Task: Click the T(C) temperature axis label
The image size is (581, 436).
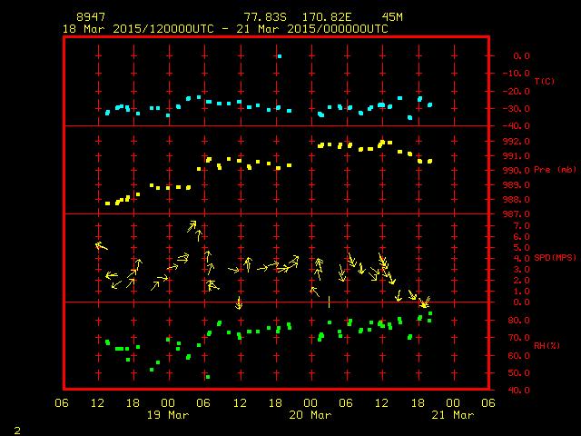Action: click(x=545, y=81)
